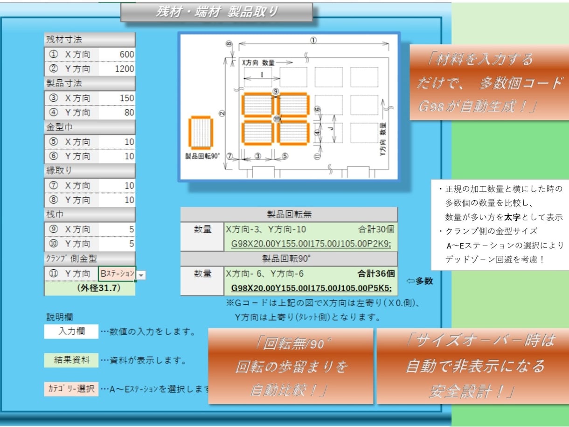Viewport: 569px width, 427px height.
Task: Click the 入力欄 legend box
Action: [71, 332]
